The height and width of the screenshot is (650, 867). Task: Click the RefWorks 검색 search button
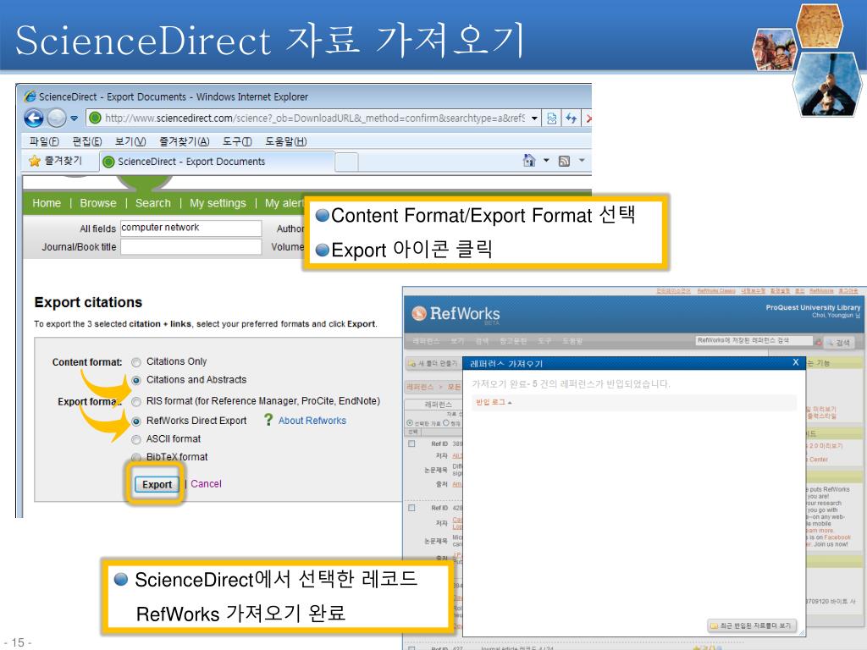pyautogui.click(x=839, y=343)
